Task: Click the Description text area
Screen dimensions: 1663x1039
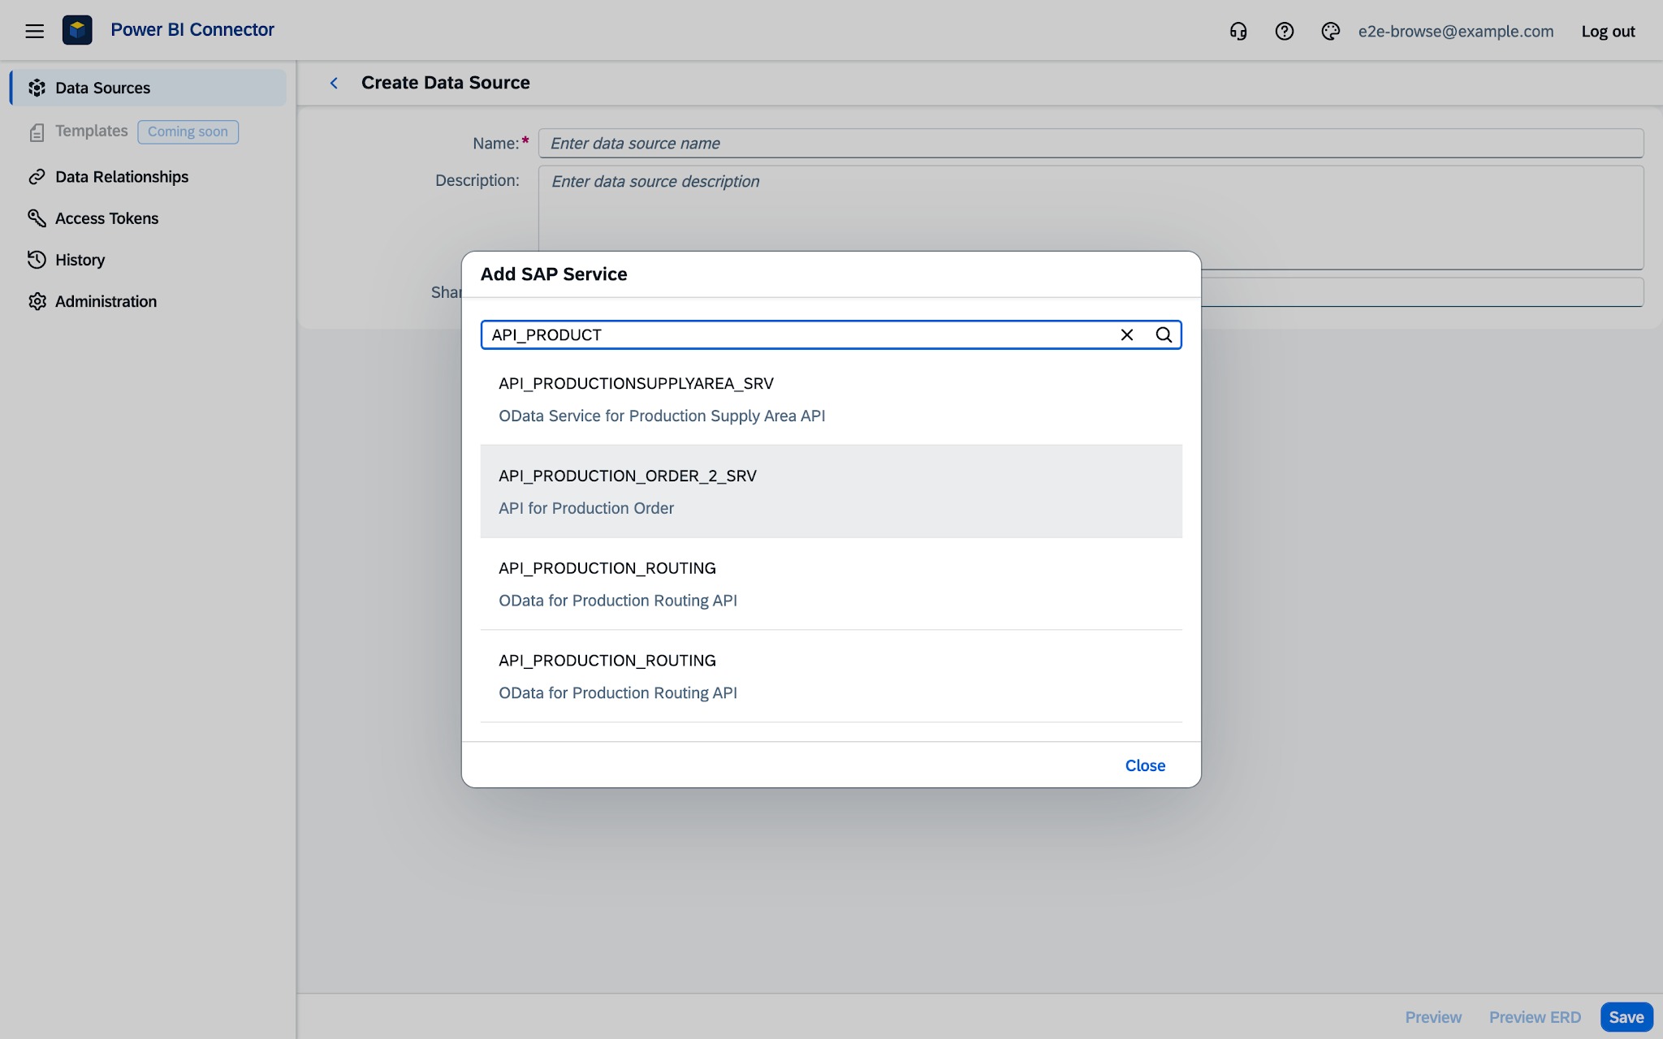Action: coord(1091,218)
